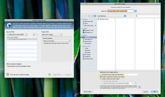Click OK to confirm disk image
The image size is (165, 97).
(x=154, y=92)
